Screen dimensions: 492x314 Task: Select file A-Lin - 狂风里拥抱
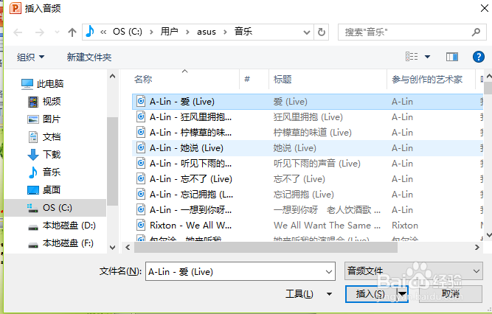coord(307,117)
